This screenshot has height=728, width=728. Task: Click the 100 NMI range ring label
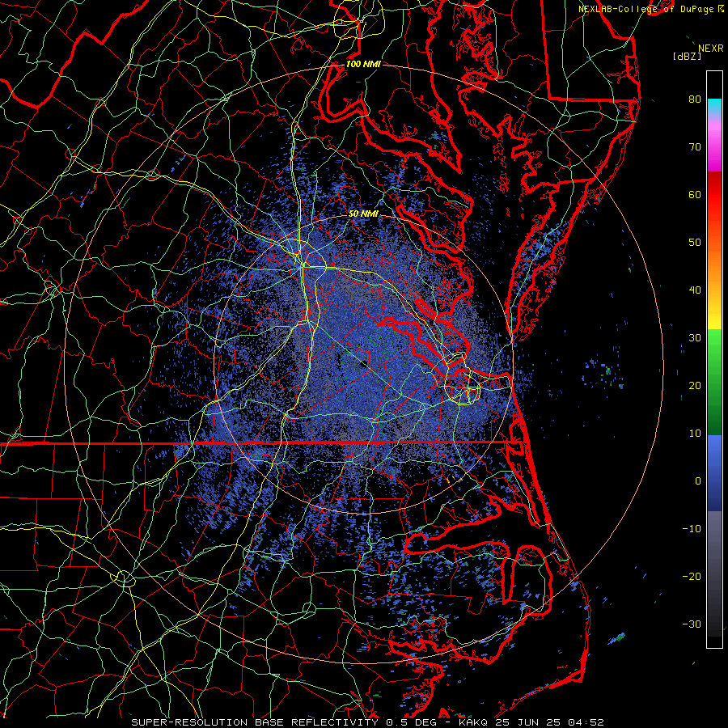[x=363, y=64]
